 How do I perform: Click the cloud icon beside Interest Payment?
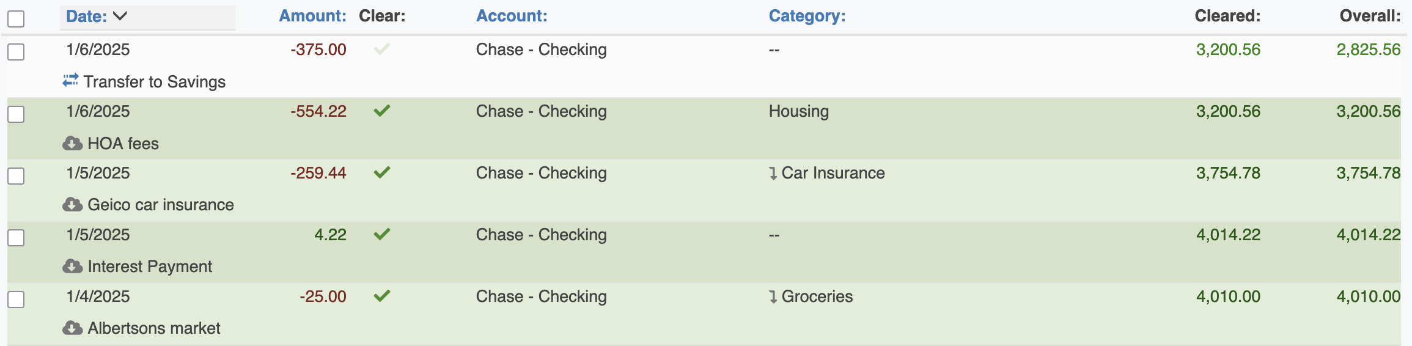pos(72,267)
